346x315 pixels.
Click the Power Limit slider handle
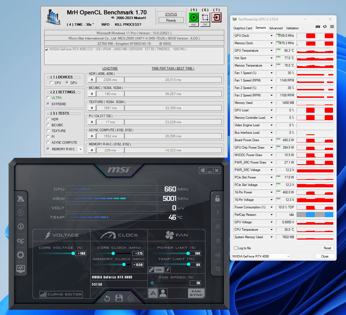(x=188, y=253)
